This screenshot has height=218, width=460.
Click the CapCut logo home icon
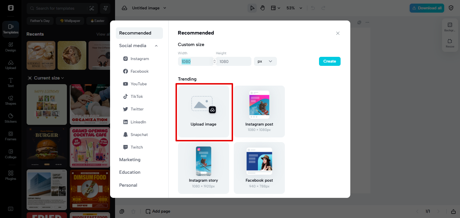pos(11,8)
